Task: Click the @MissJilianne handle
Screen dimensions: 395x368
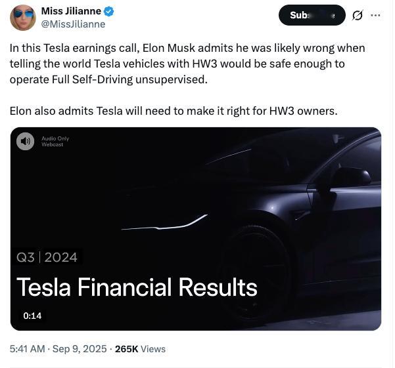Action: tap(73, 24)
